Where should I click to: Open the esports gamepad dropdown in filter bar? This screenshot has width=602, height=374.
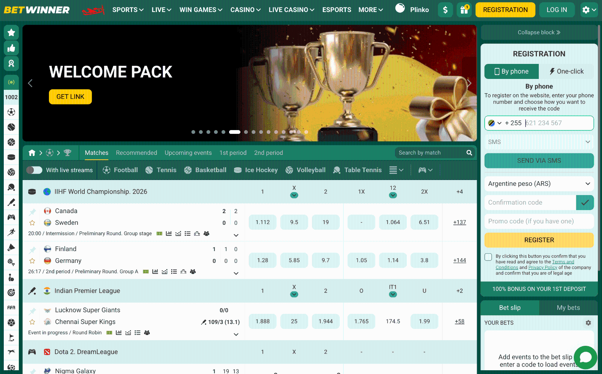pyautogui.click(x=426, y=170)
